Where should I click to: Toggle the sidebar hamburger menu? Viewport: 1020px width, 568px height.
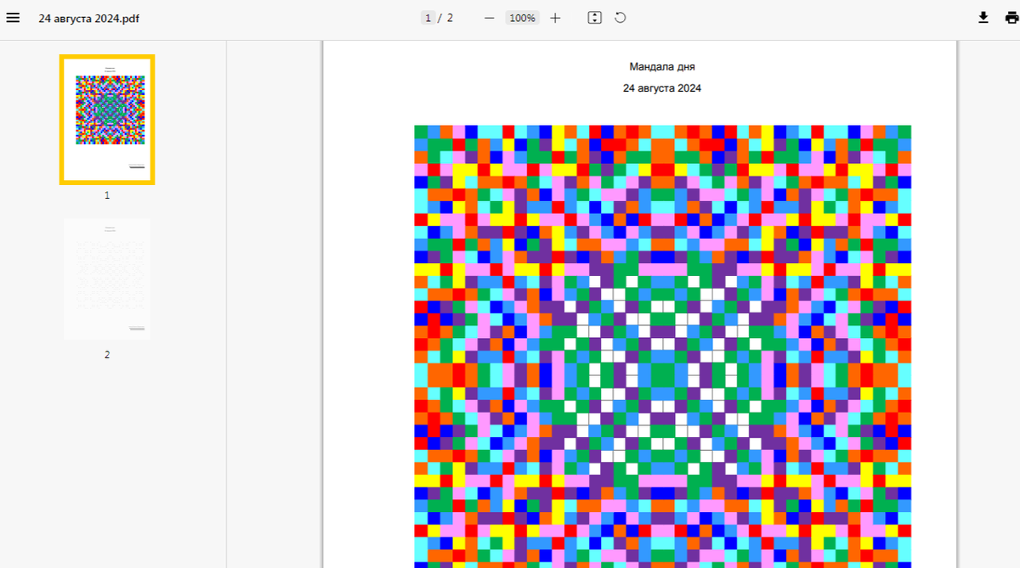tap(13, 18)
